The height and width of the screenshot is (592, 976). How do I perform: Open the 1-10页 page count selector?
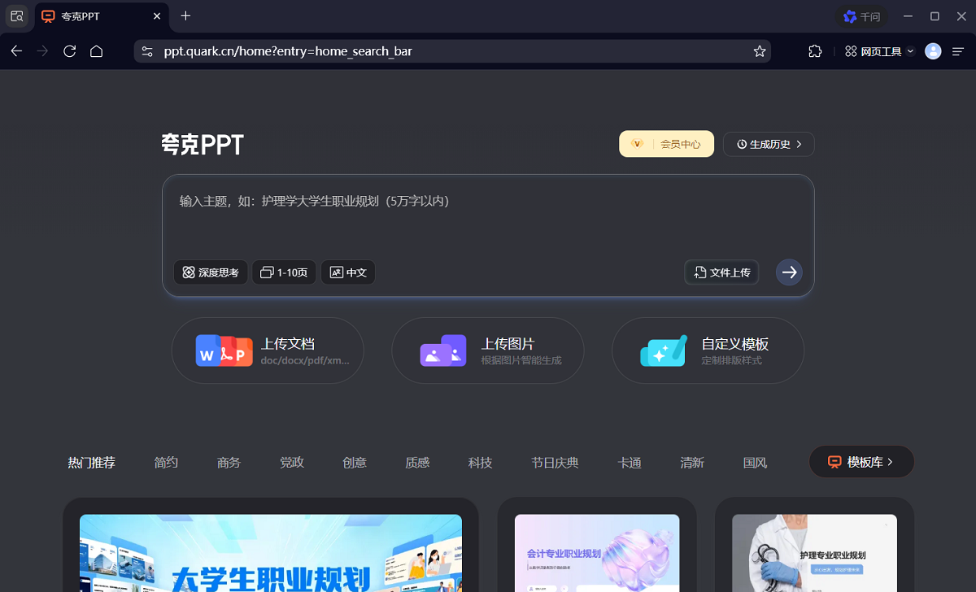coord(283,272)
